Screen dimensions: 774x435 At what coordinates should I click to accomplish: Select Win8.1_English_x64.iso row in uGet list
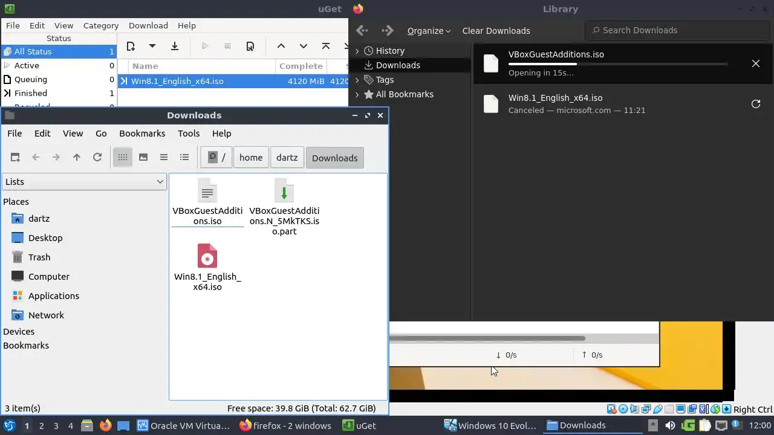coord(233,81)
